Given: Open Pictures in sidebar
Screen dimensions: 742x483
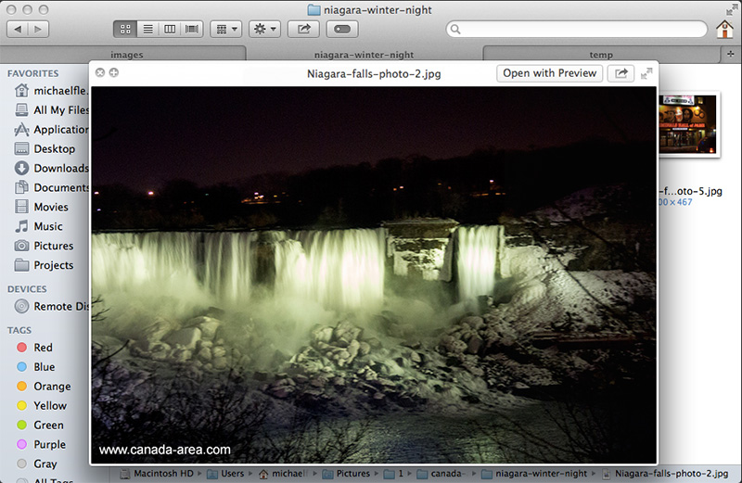Looking at the screenshot, I should pyautogui.click(x=44, y=246).
